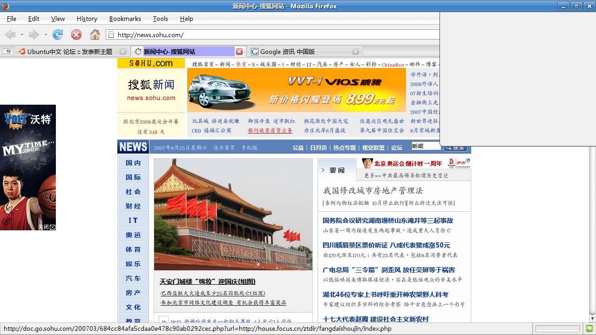Close the Ubuntu中文 论坛 tab
The height and width of the screenshot is (335, 596).
point(123,52)
